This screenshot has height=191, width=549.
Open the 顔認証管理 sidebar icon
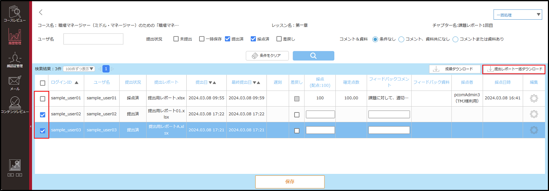[x=15, y=60]
